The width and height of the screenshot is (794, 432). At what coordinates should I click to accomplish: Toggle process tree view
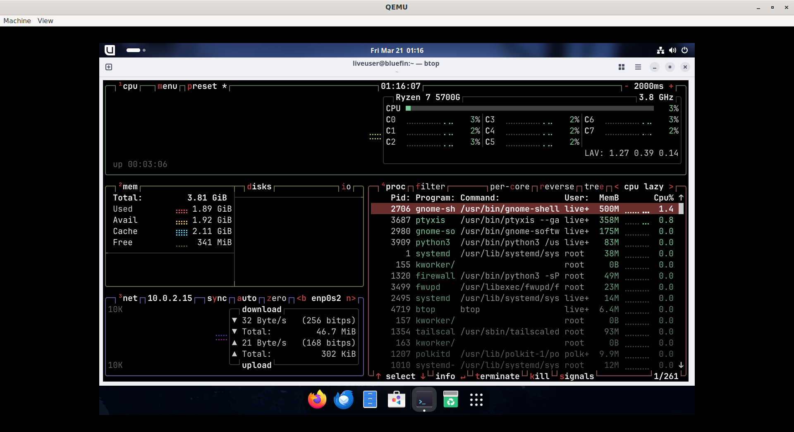(x=594, y=187)
